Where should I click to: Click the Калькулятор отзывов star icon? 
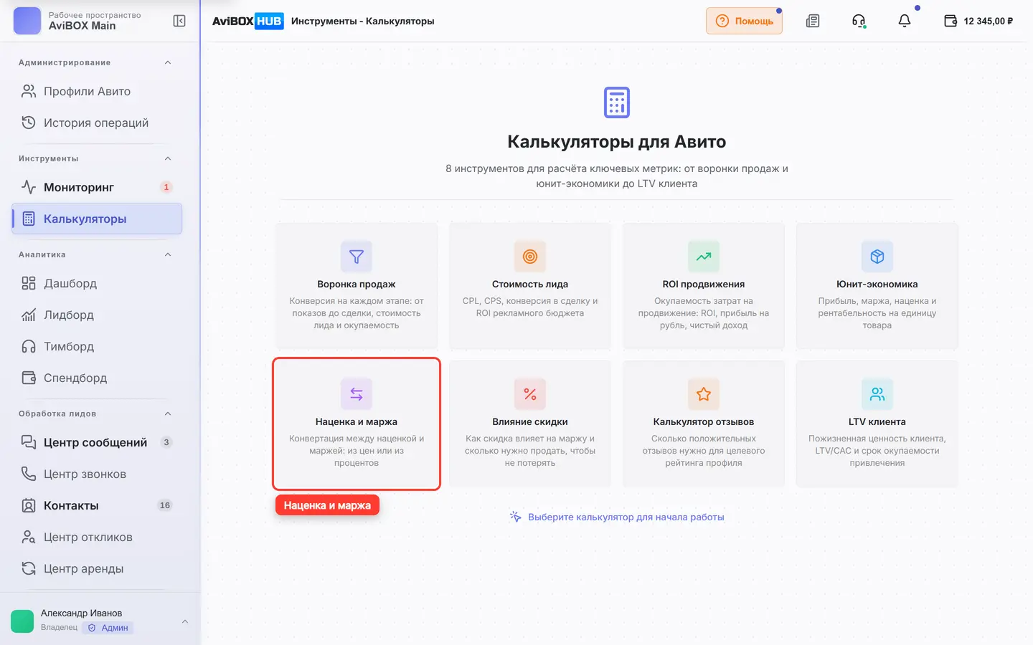(704, 394)
